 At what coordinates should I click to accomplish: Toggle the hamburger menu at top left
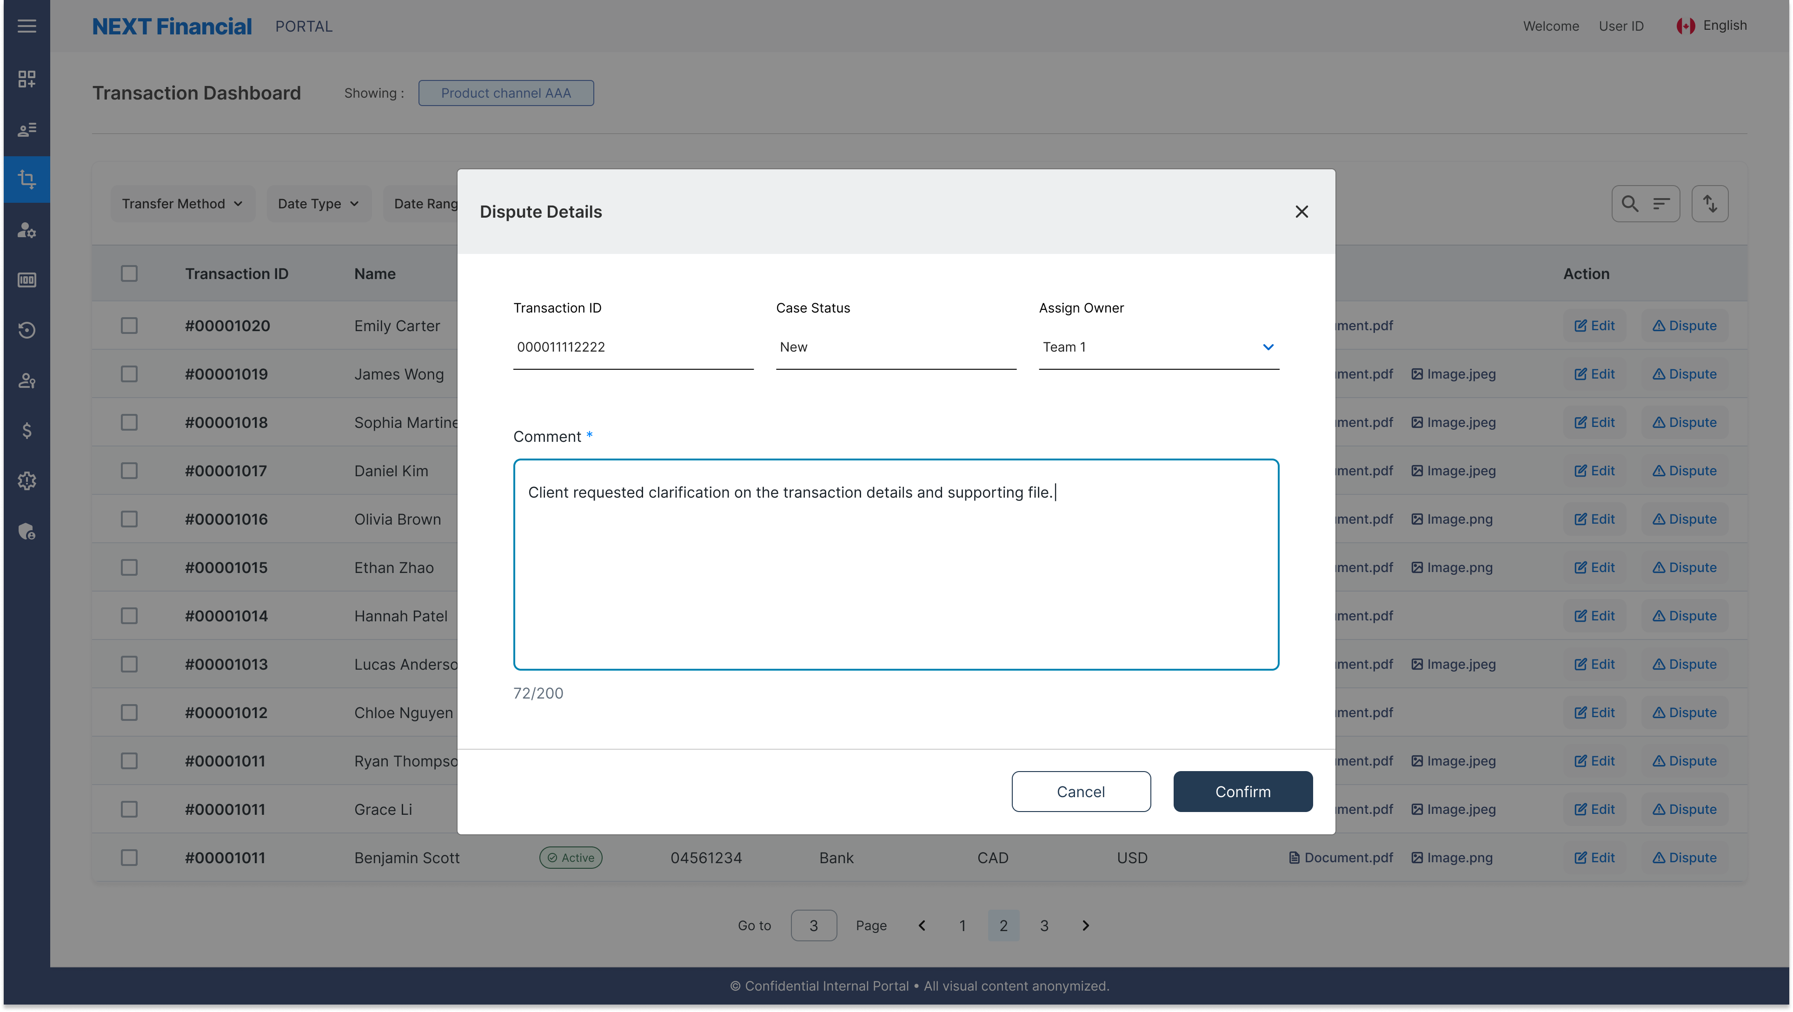27,26
